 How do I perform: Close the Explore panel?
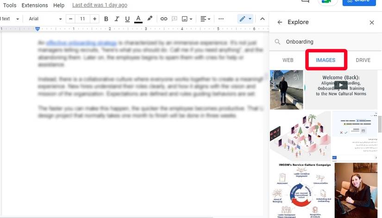pos(372,22)
